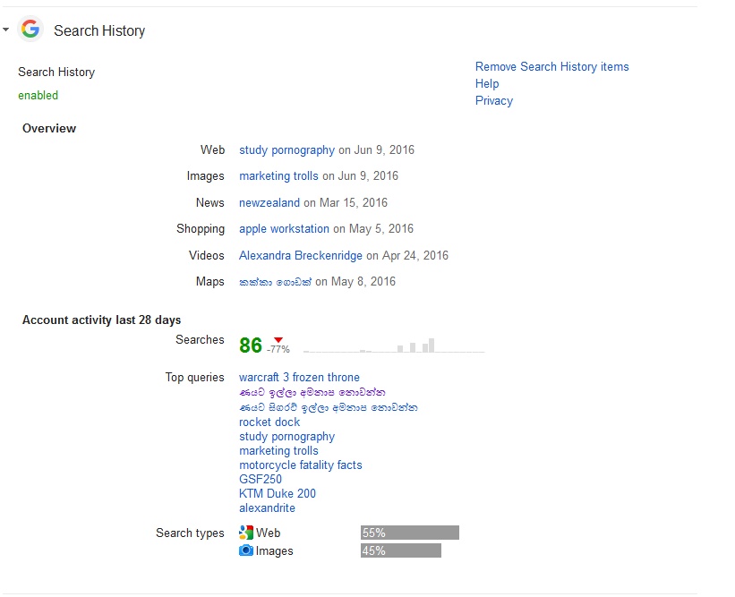The image size is (735, 597).
Task: Click the Google G logo icon
Action: coord(30,29)
